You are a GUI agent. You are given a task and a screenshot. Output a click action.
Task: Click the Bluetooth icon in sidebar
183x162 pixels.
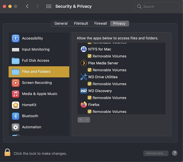point(16,116)
